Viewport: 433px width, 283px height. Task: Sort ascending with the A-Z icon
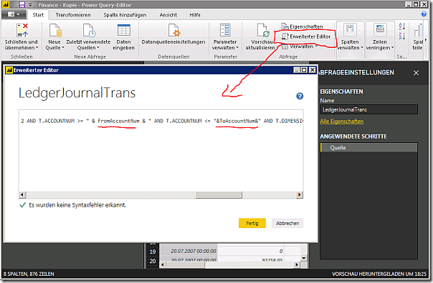pyautogui.click(x=401, y=26)
